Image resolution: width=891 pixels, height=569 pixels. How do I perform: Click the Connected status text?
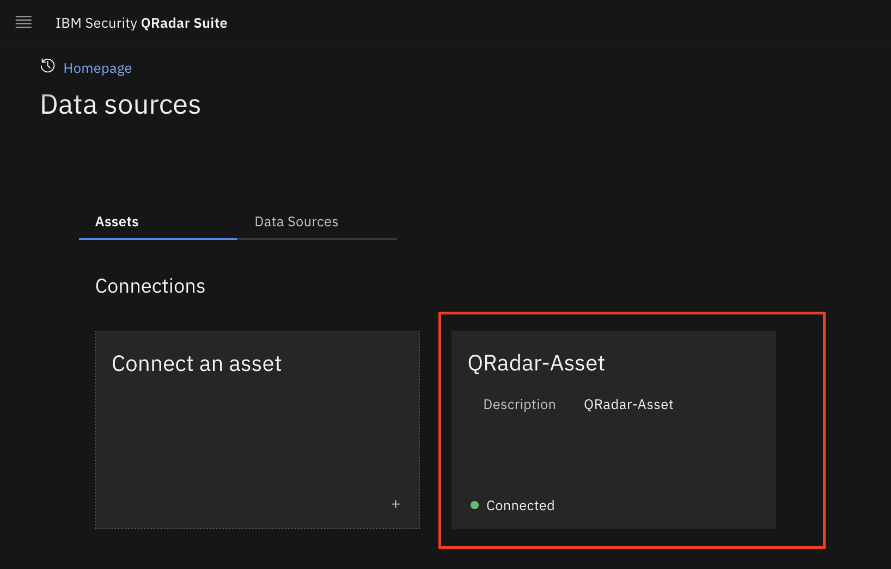[x=520, y=506]
